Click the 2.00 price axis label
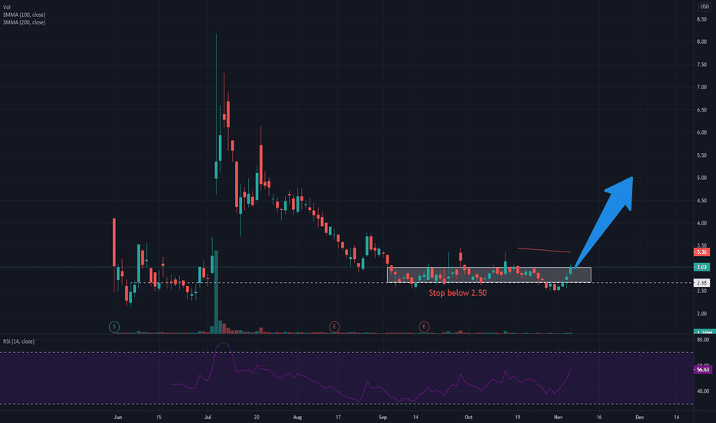The height and width of the screenshot is (423, 716). pyautogui.click(x=702, y=314)
